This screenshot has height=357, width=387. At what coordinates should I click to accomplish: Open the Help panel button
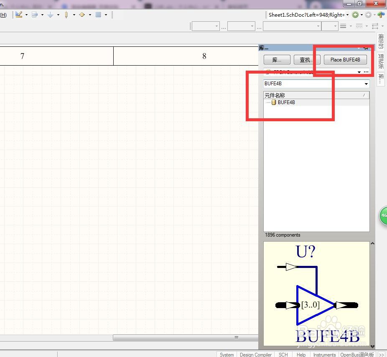click(301, 354)
